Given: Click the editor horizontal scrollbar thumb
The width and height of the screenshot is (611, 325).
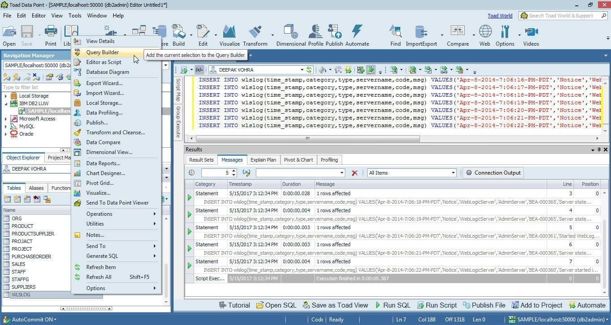Looking at the screenshot, I should tap(307, 138).
